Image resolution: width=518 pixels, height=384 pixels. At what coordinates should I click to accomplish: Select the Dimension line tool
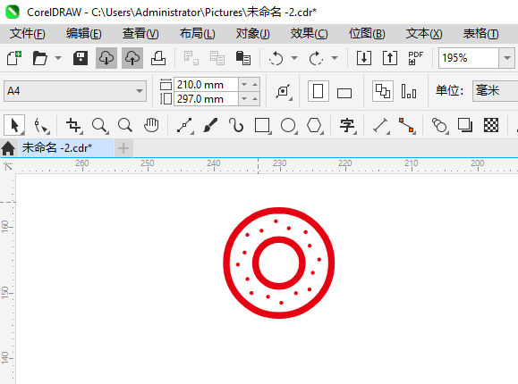[x=381, y=125]
